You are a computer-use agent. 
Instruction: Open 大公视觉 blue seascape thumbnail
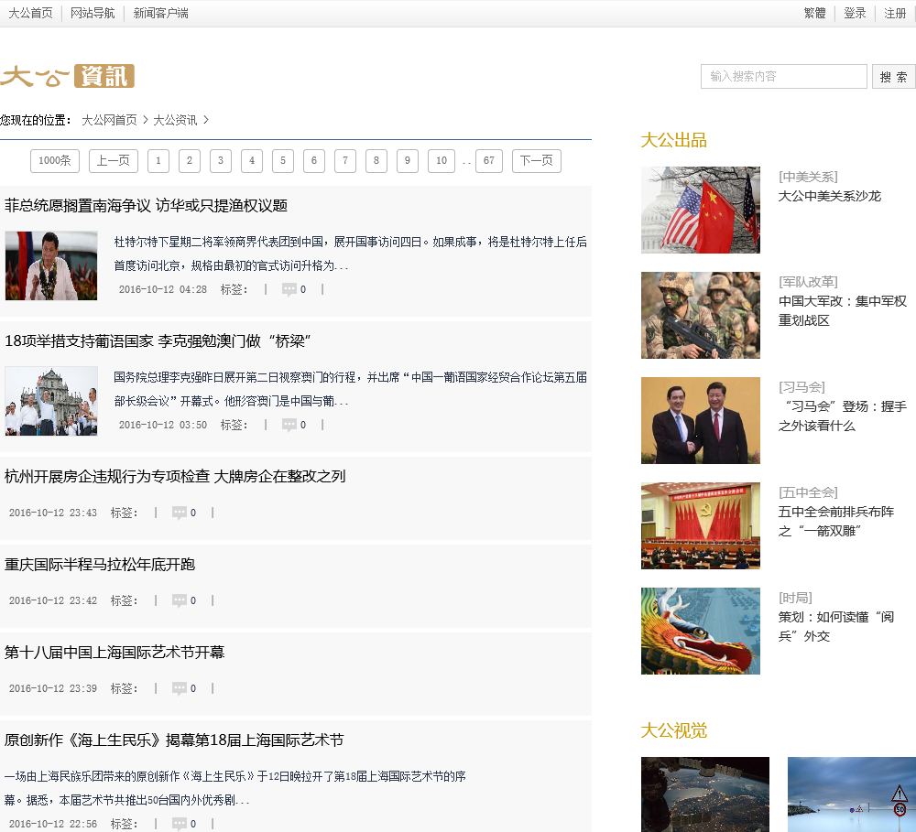click(x=852, y=794)
